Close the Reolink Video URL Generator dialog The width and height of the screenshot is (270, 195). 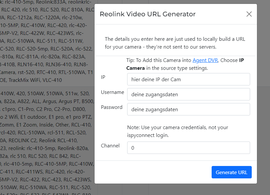(x=249, y=14)
